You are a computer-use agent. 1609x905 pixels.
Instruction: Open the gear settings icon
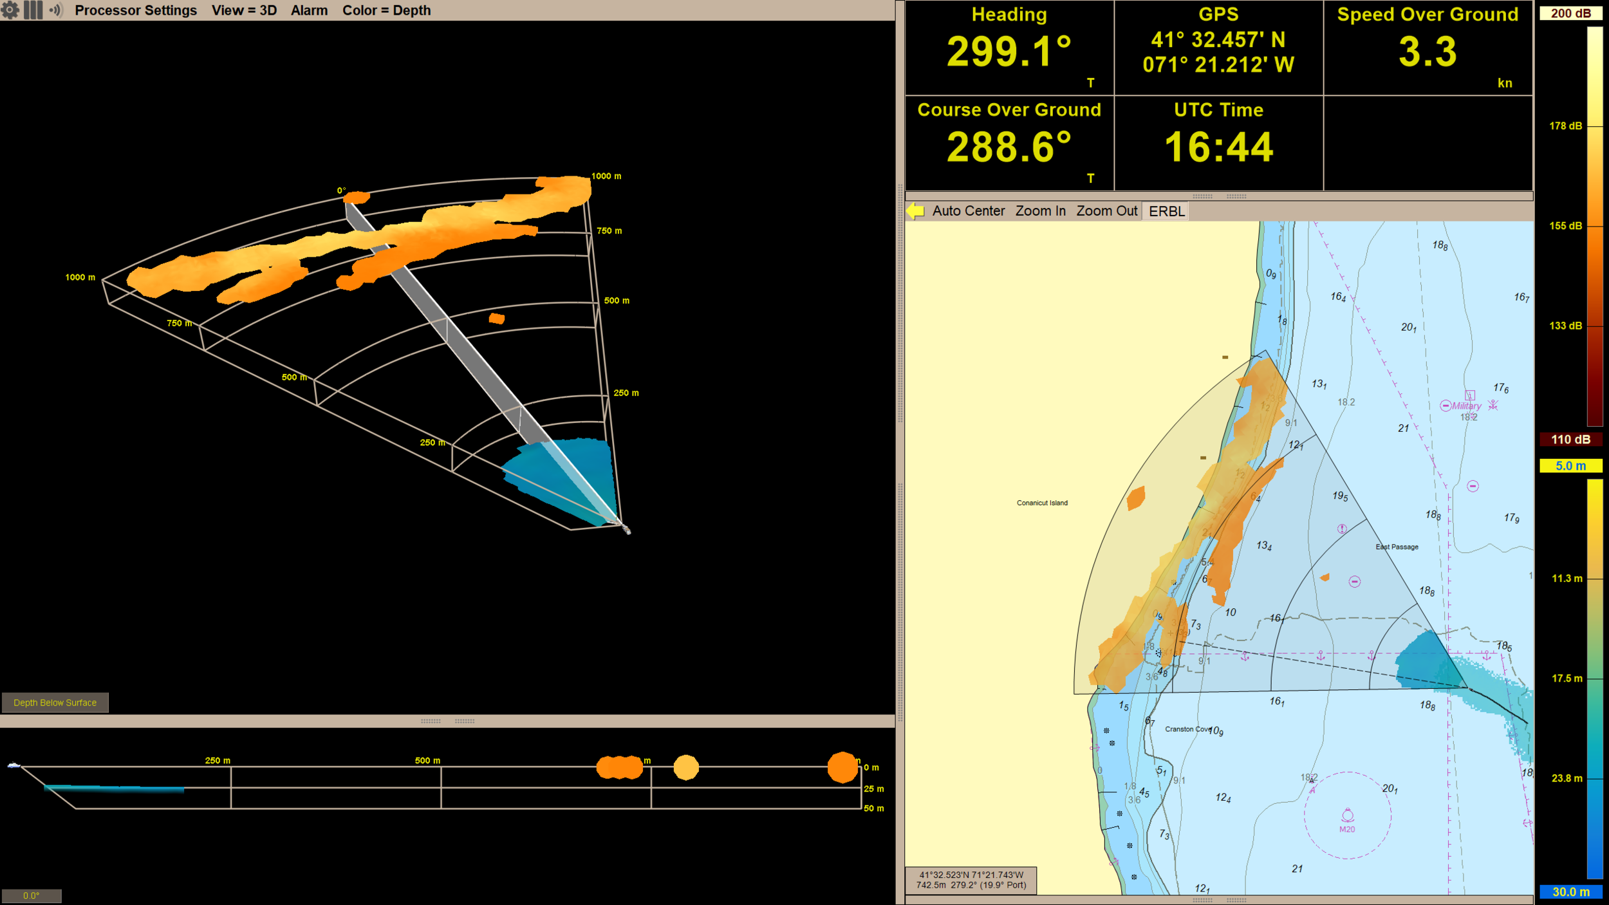(x=10, y=10)
